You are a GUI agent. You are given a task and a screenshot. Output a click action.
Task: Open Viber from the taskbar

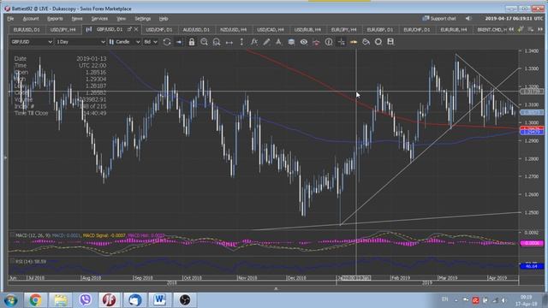coord(85,300)
